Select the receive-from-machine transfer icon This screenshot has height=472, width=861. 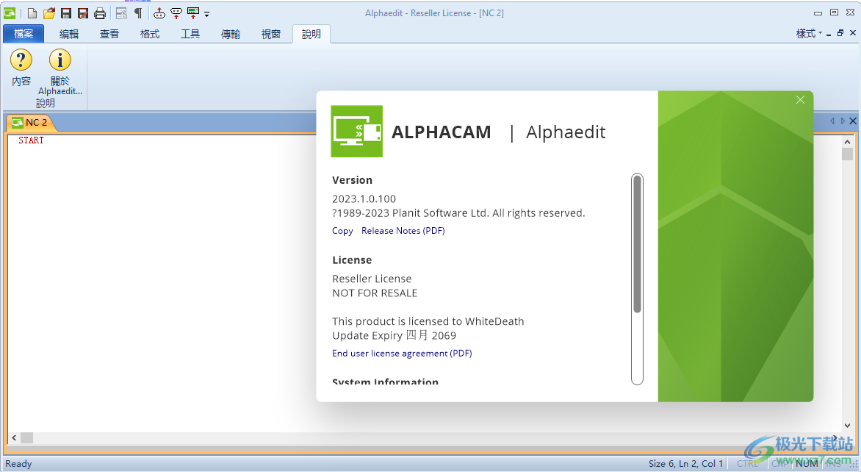point(176,12)
